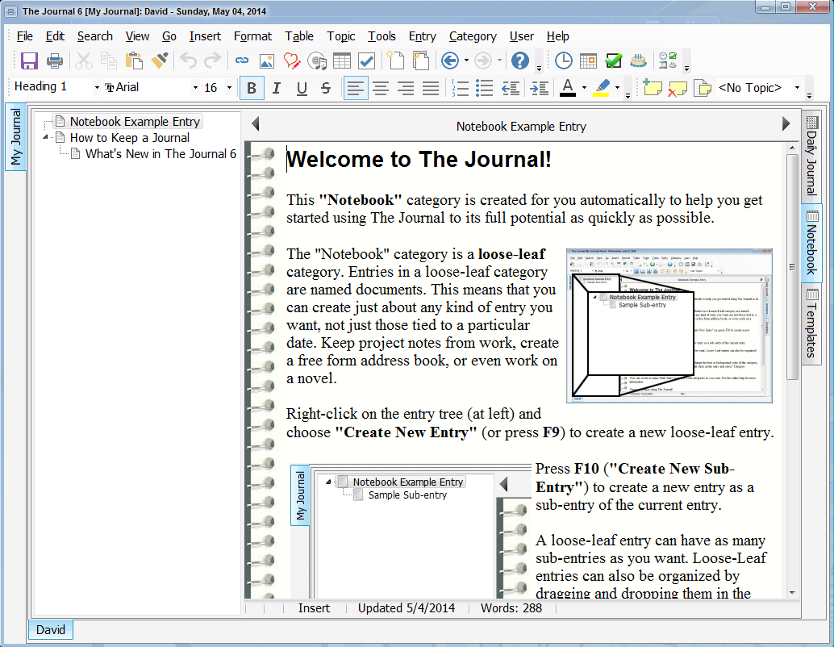This screenshot has width=834, height=647.
Task: Open the calendar icon in the toolbar
Action: [588, 61]
